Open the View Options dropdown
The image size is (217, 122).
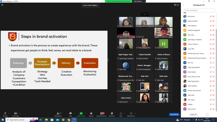click(139, 1)
